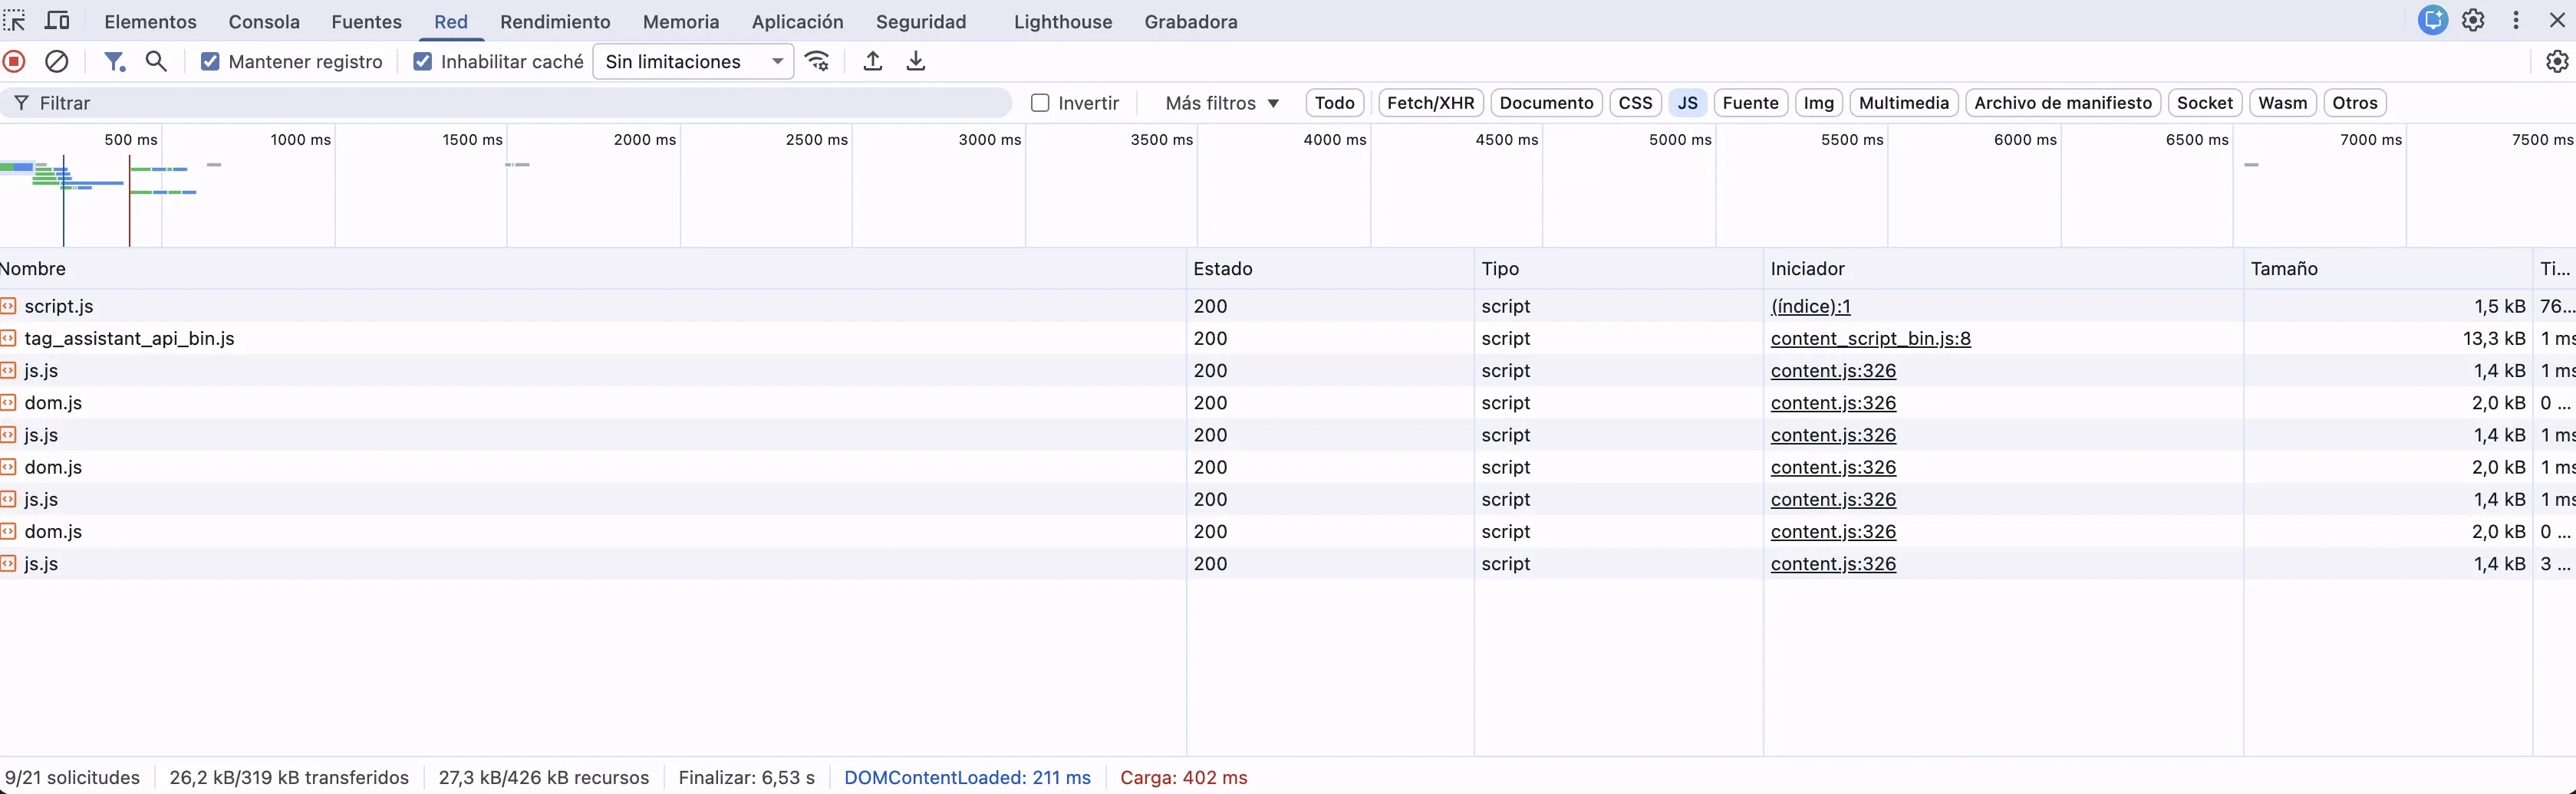The width and height of the screenshot is (2576, 794).
Task: Click the DOMContentLoaded: 211 ms status text
Action: click(x=967, y=777)
